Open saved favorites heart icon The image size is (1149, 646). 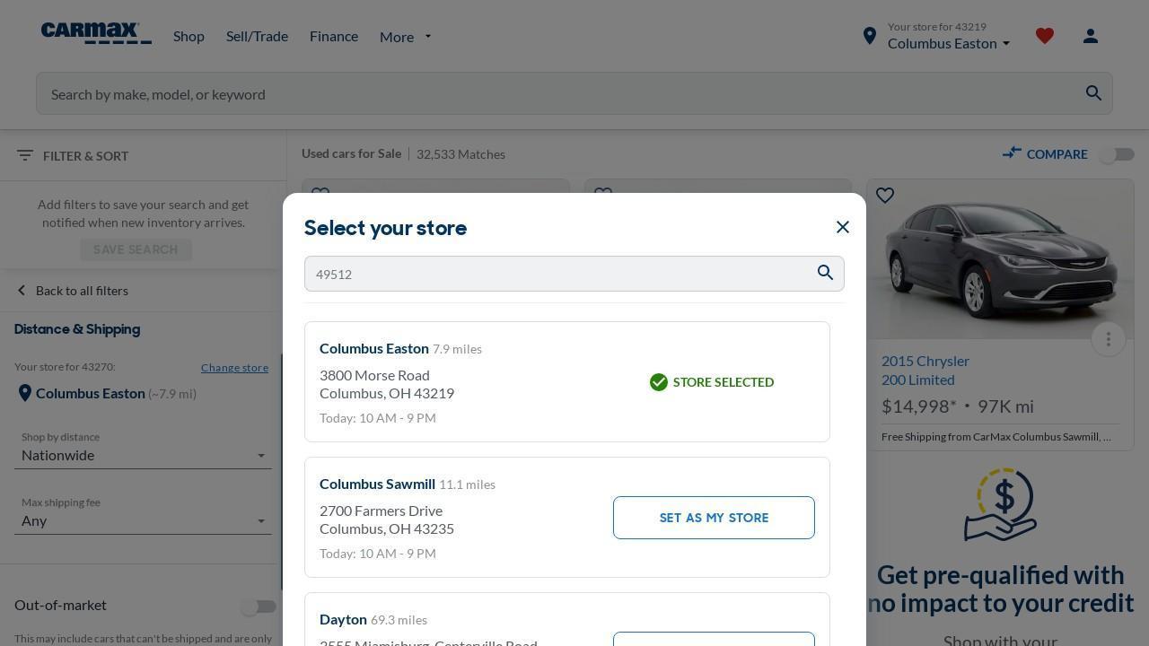point(1044,36)
